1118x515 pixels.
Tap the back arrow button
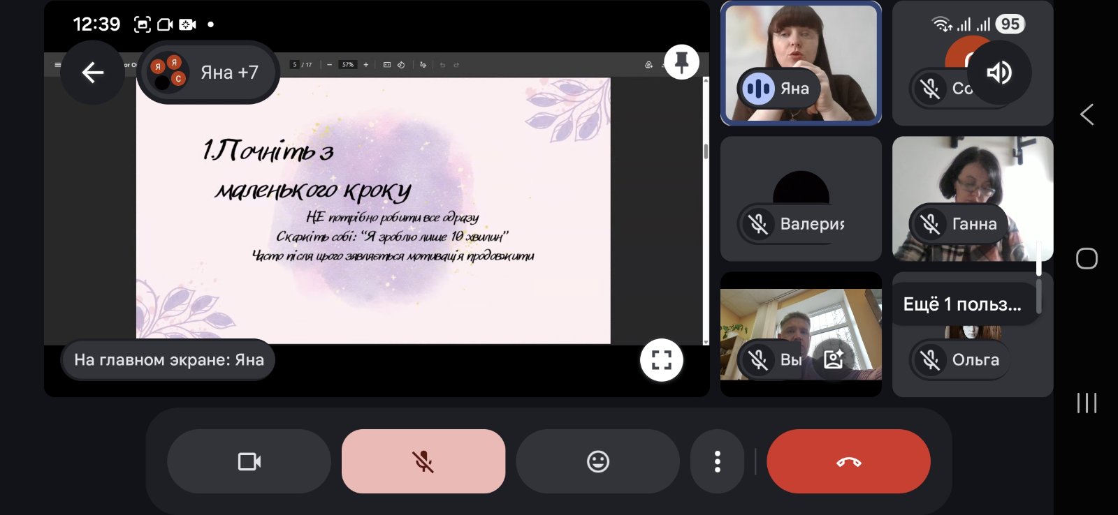[93, 73]
